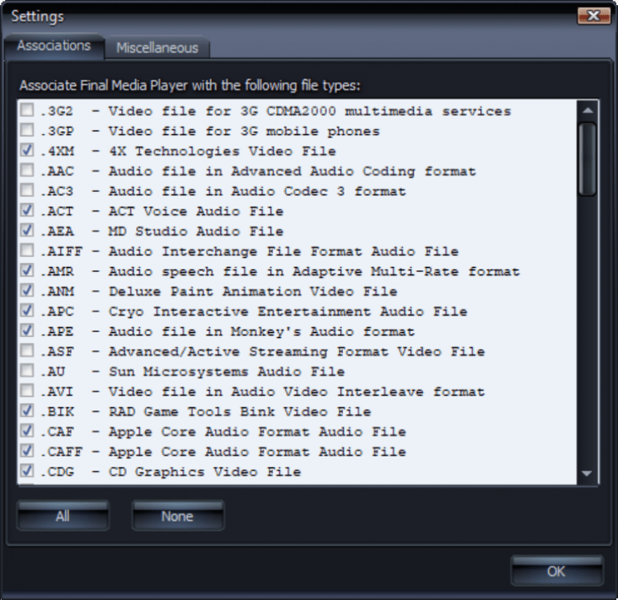Select the Associations tab
This screenshot has height=600, width=618.
pos(54,46)
